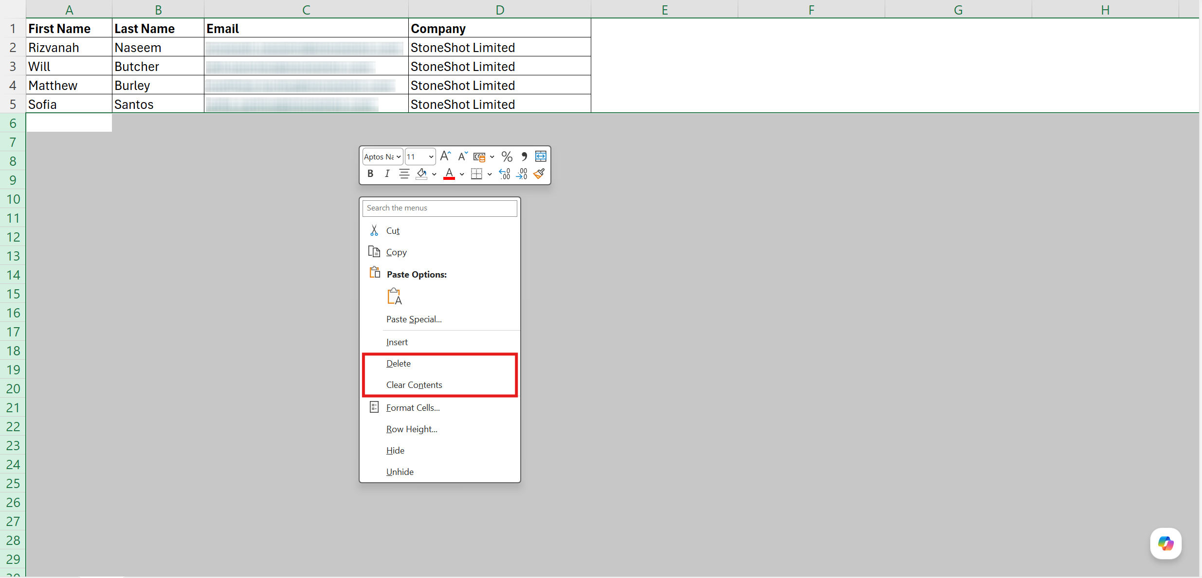
Task: Click Increase Decimal icon
Action: point(505,174)
